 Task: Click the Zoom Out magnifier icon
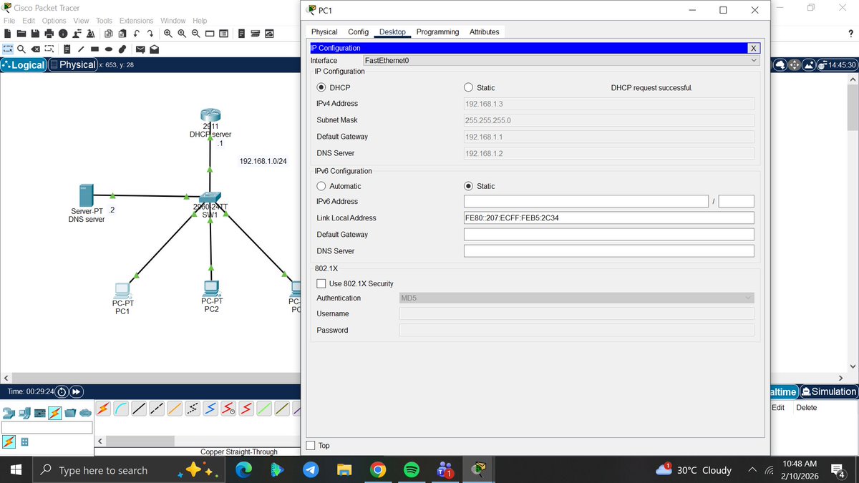(x=195, y=34)
